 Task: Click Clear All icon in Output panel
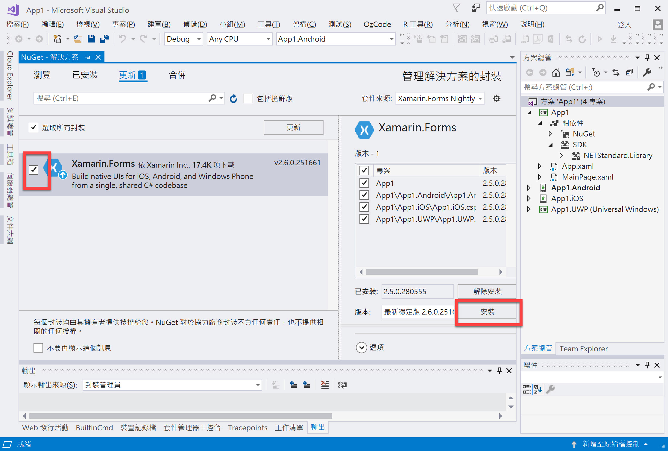click(324, 385)
